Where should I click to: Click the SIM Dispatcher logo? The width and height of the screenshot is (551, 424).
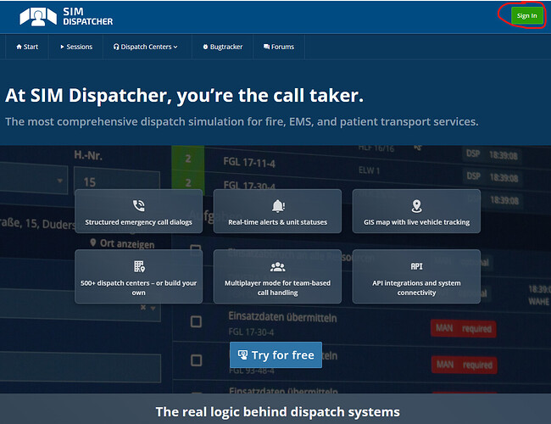pos(65,16)
